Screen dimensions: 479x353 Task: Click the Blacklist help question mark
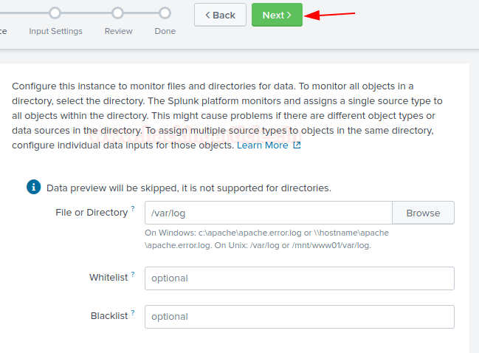133,312
